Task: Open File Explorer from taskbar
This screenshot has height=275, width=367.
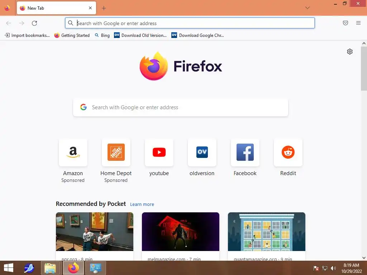Action: (x=50, y=268)
